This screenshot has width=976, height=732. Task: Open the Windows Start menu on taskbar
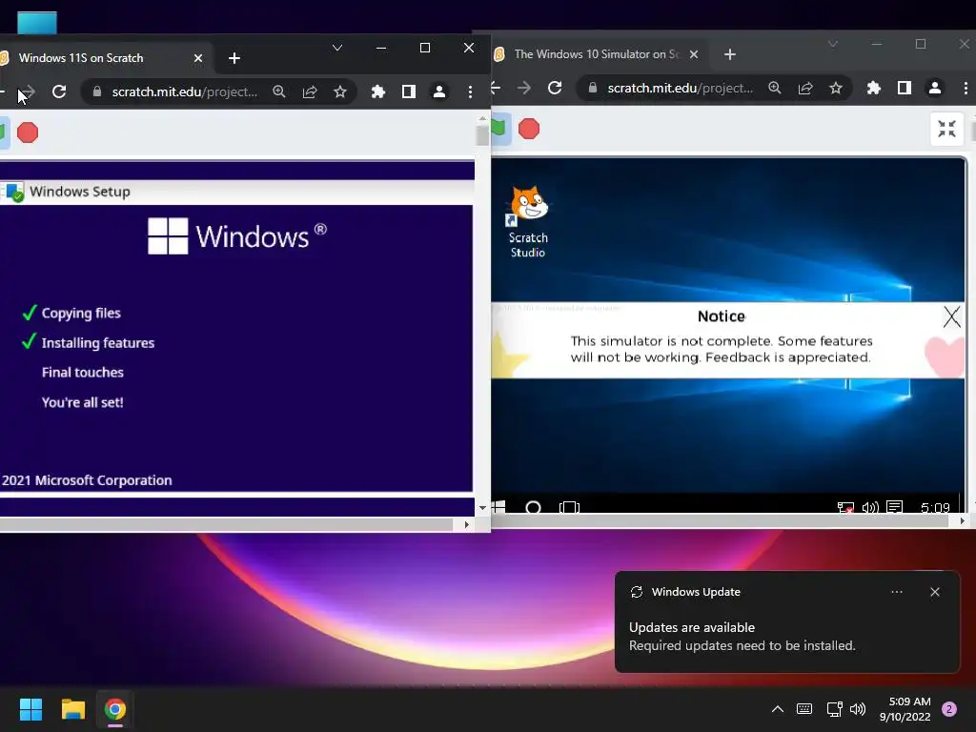click(30, 709)
